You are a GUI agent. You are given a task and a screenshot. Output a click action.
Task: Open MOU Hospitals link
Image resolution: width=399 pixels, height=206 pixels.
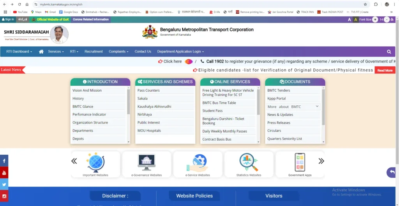[x=149, y=131]
